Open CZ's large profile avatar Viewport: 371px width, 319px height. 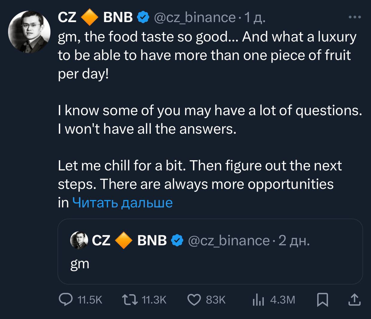click(29, 32)
